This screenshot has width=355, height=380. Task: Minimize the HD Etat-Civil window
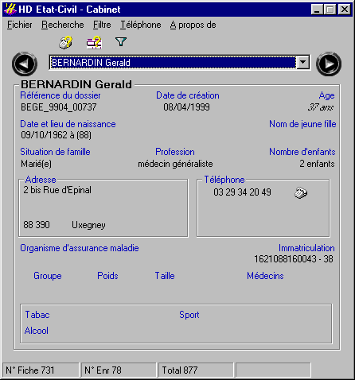point(317,10)
